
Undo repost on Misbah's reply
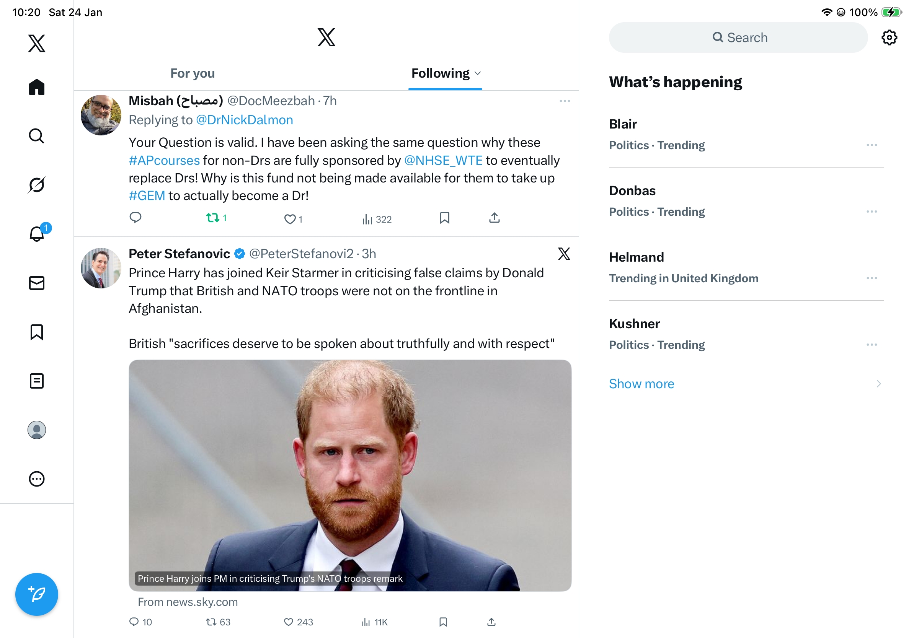tap(212, 218)
